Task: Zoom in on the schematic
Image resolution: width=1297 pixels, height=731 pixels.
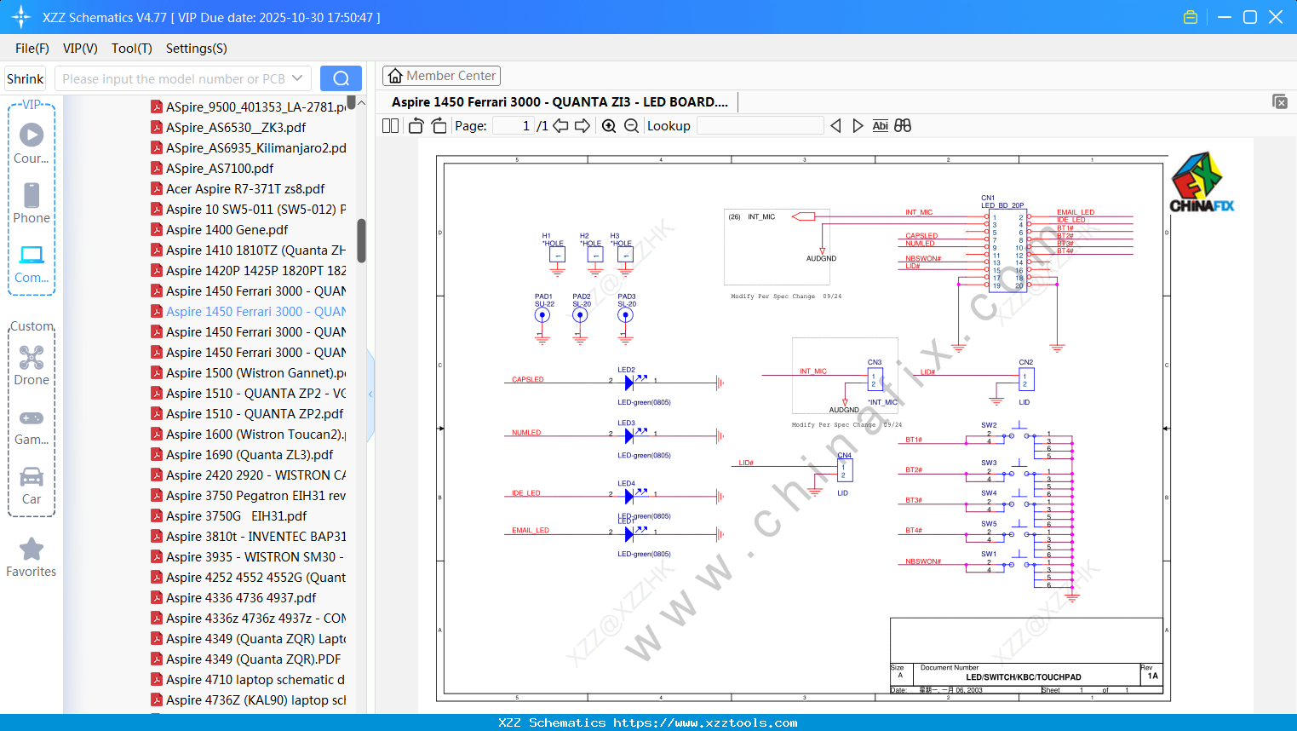Action: [x=609, y=126]
